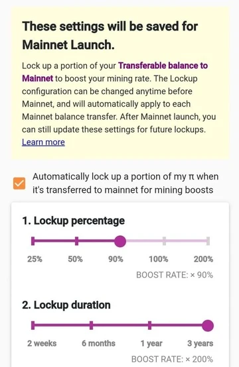239x367 pixels.
Task: Click the 3 years duration slider handle
Action: (x=208, y=325)
